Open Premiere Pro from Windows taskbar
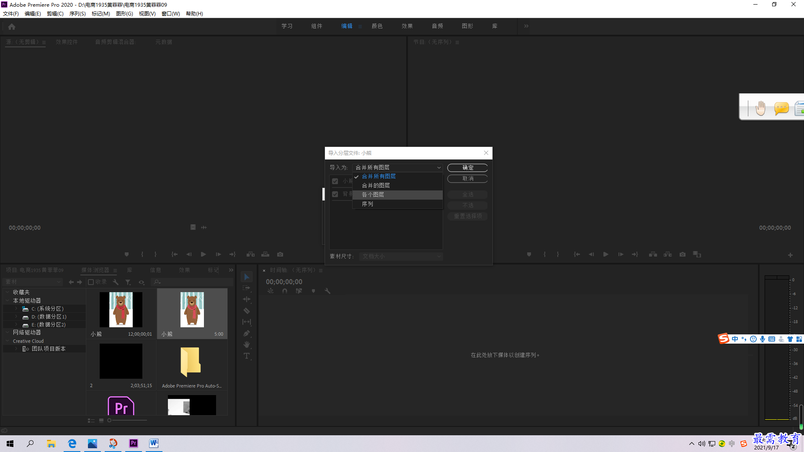804x452 pixels. (134, 443)
